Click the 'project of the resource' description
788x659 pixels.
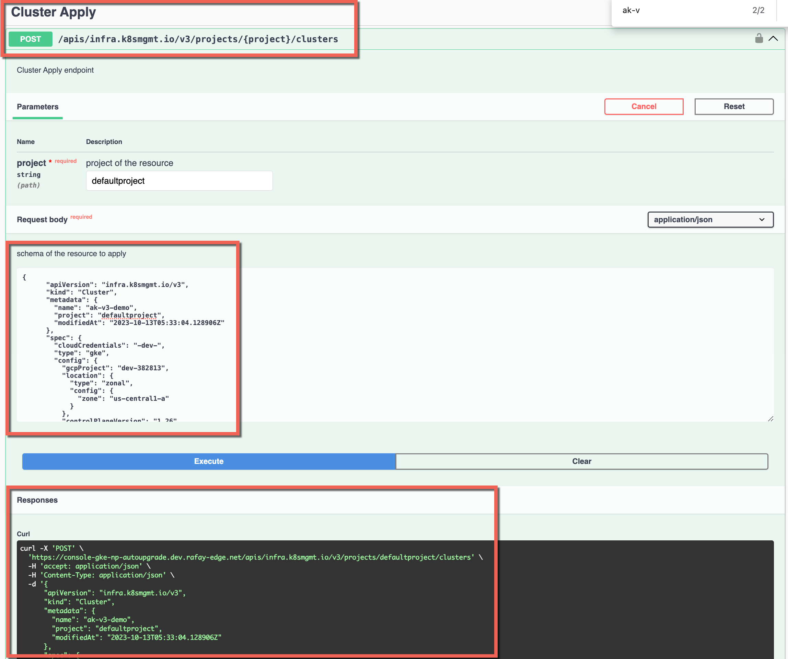[129, 163]
